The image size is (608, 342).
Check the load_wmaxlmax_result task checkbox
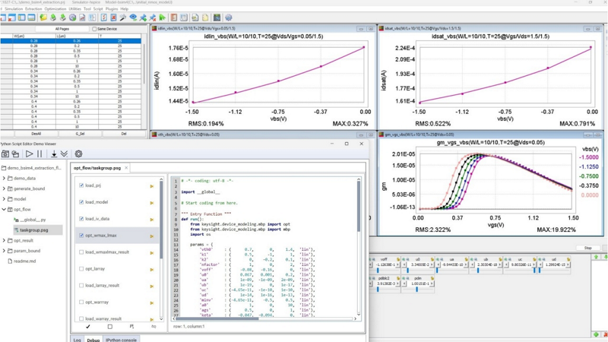click(81, 252)
